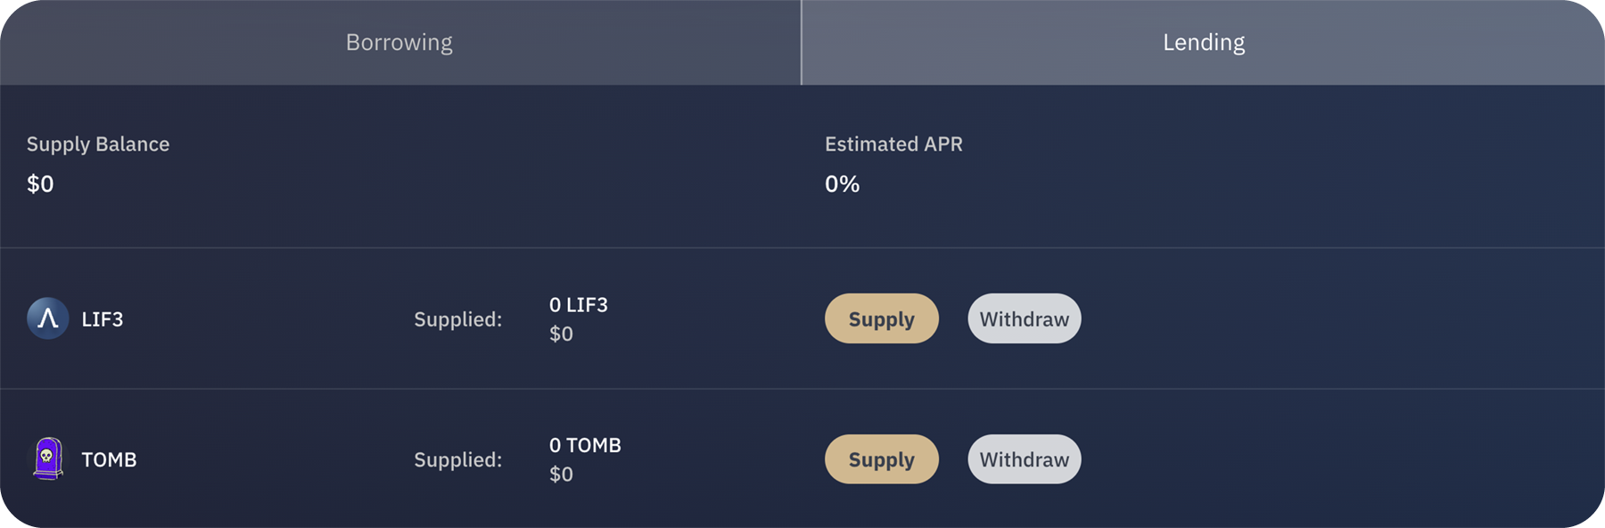Click the Supply Balance $0 value

(40, 184)
